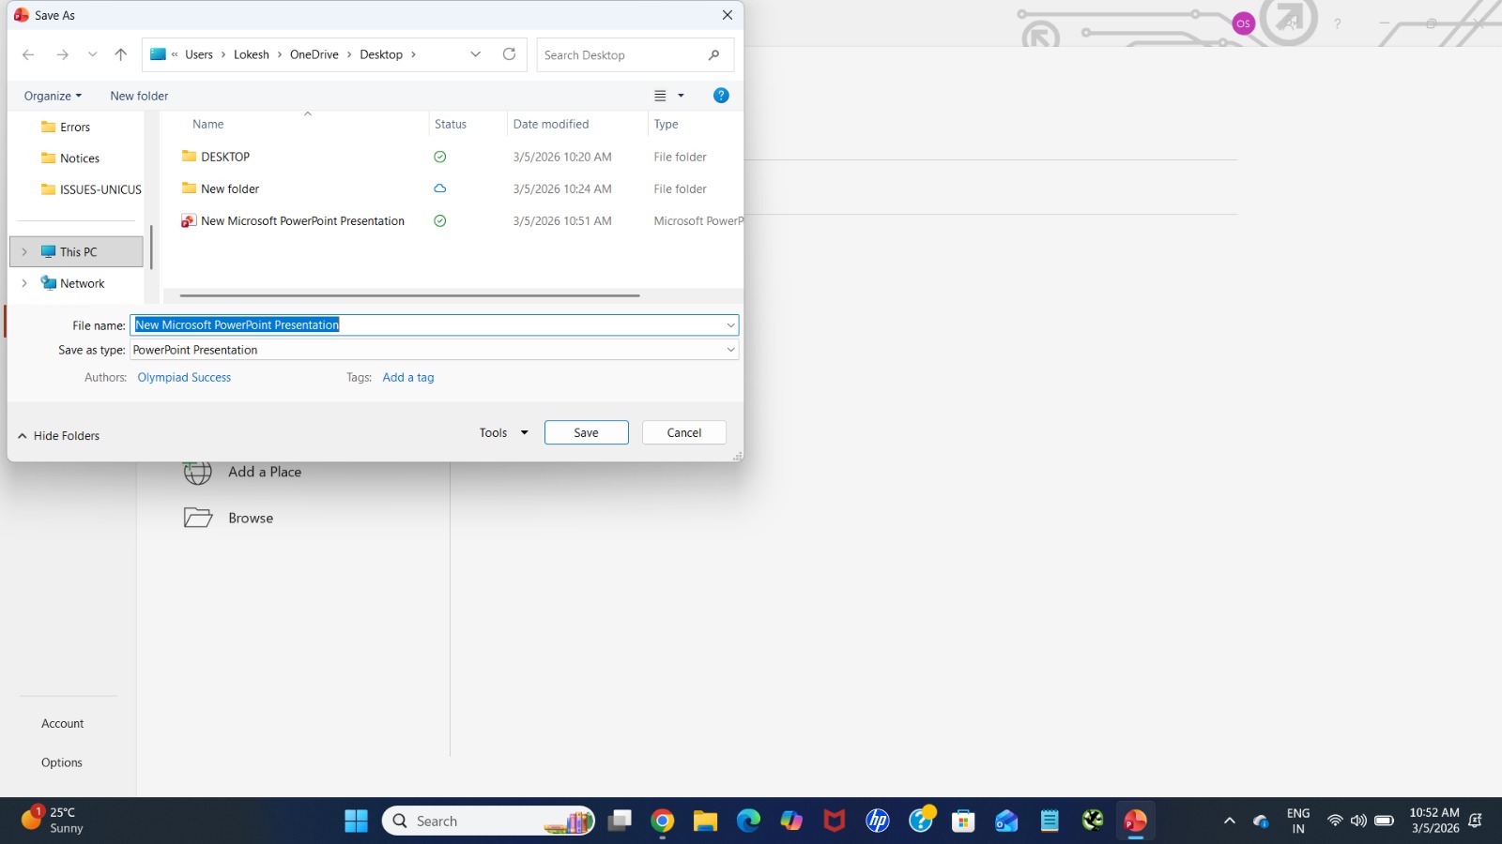Open PowerPoint from the taskbar

[x=1134, y=820]
